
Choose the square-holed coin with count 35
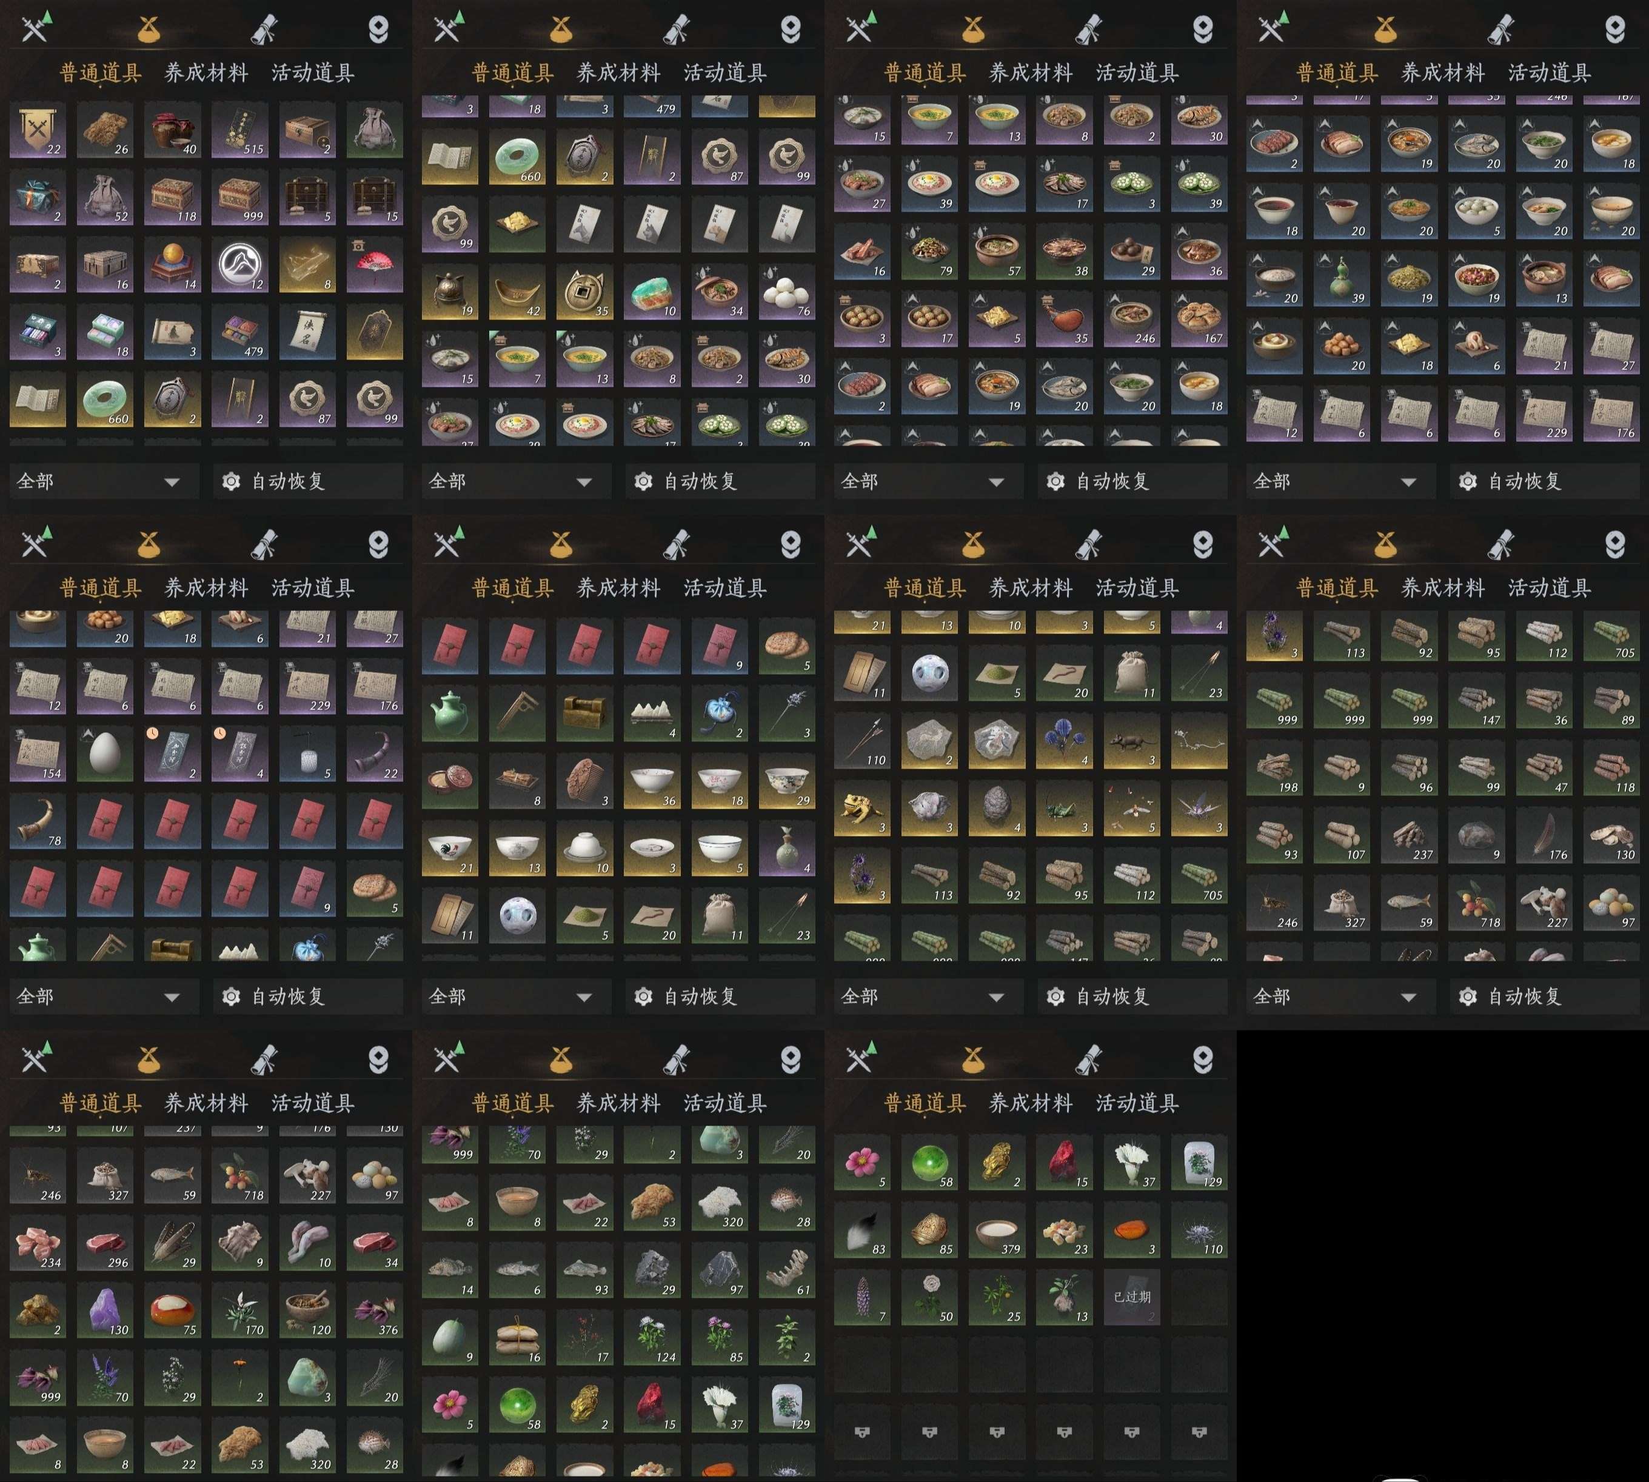(584, 292)
